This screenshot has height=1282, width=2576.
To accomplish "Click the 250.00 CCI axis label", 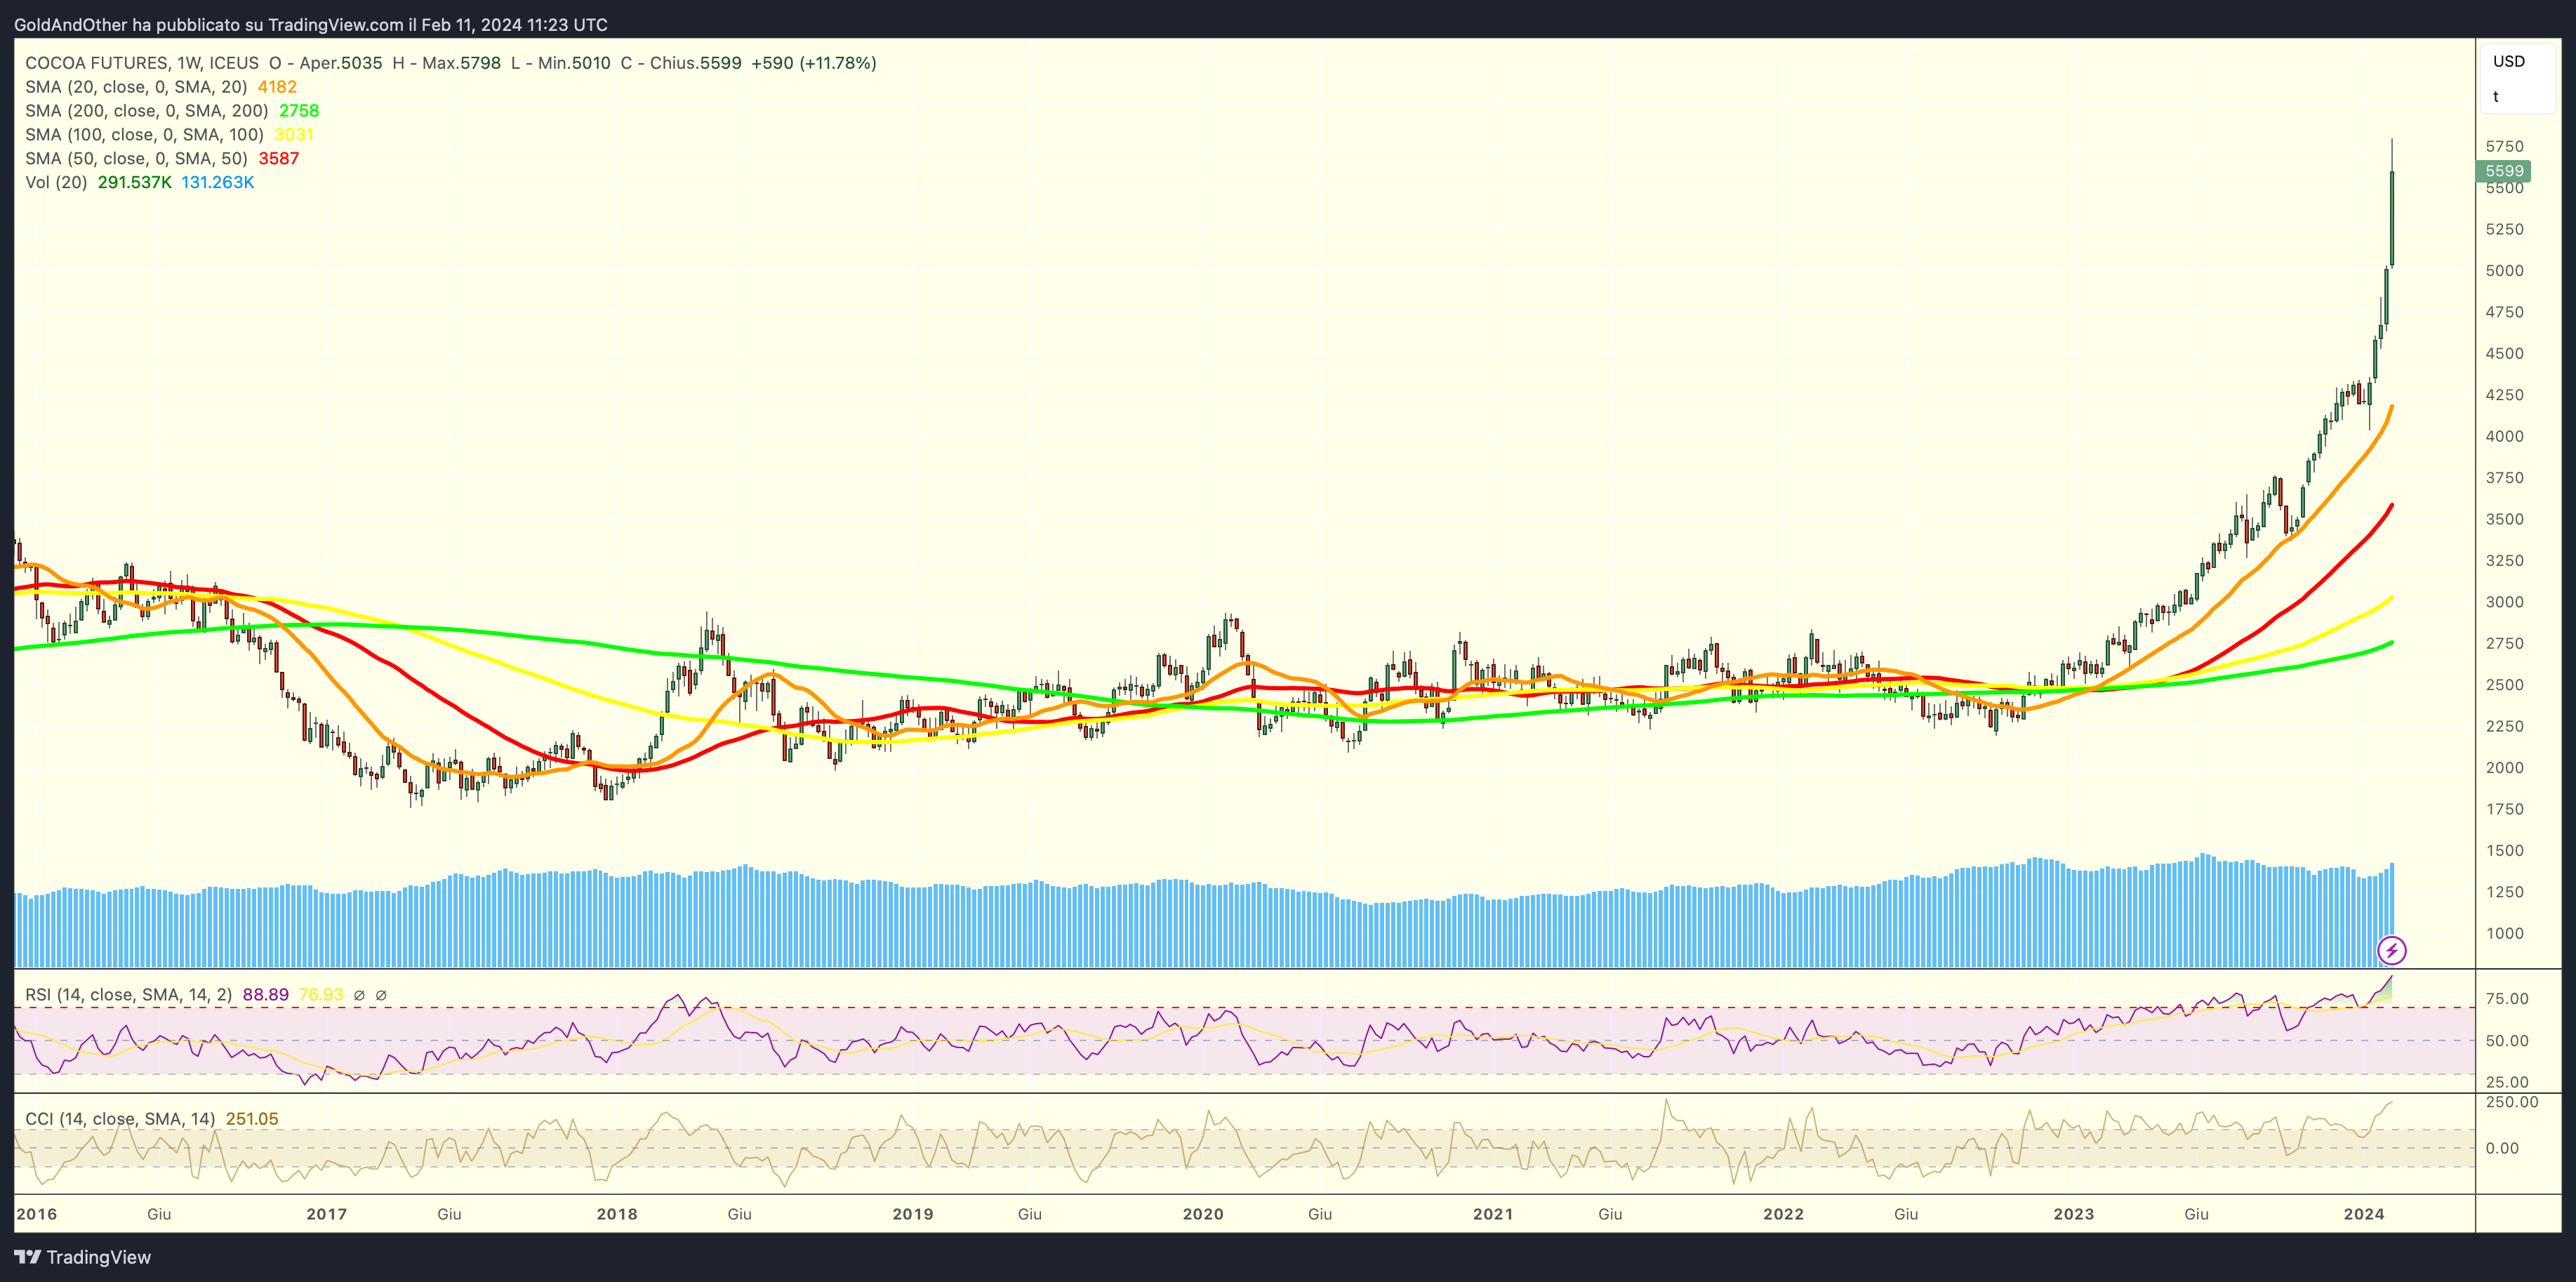I will (x=2512, y=1102).
